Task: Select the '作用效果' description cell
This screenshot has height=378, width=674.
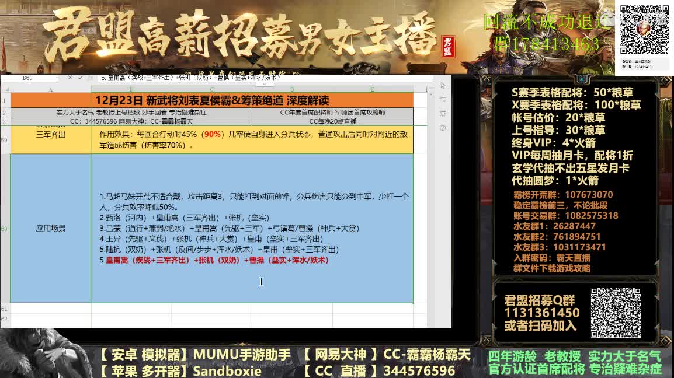Action: pos(252,139)
